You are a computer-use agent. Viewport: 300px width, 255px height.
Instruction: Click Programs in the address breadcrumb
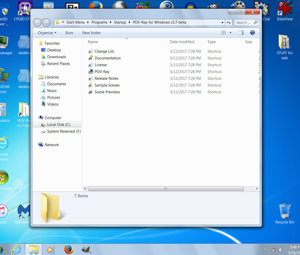click(99, 22)
